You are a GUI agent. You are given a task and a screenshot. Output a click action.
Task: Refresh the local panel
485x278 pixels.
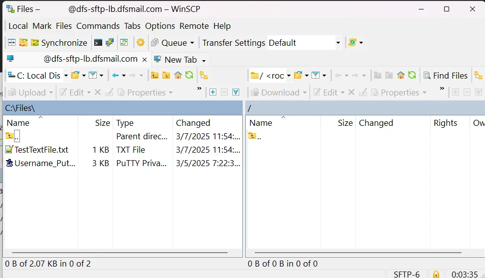point(189,75)
